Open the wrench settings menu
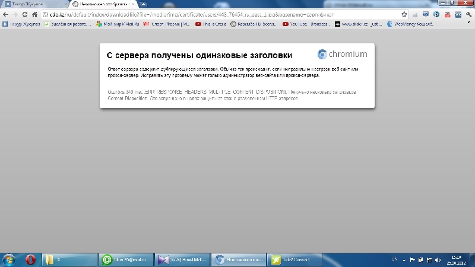 click(468, 14)
